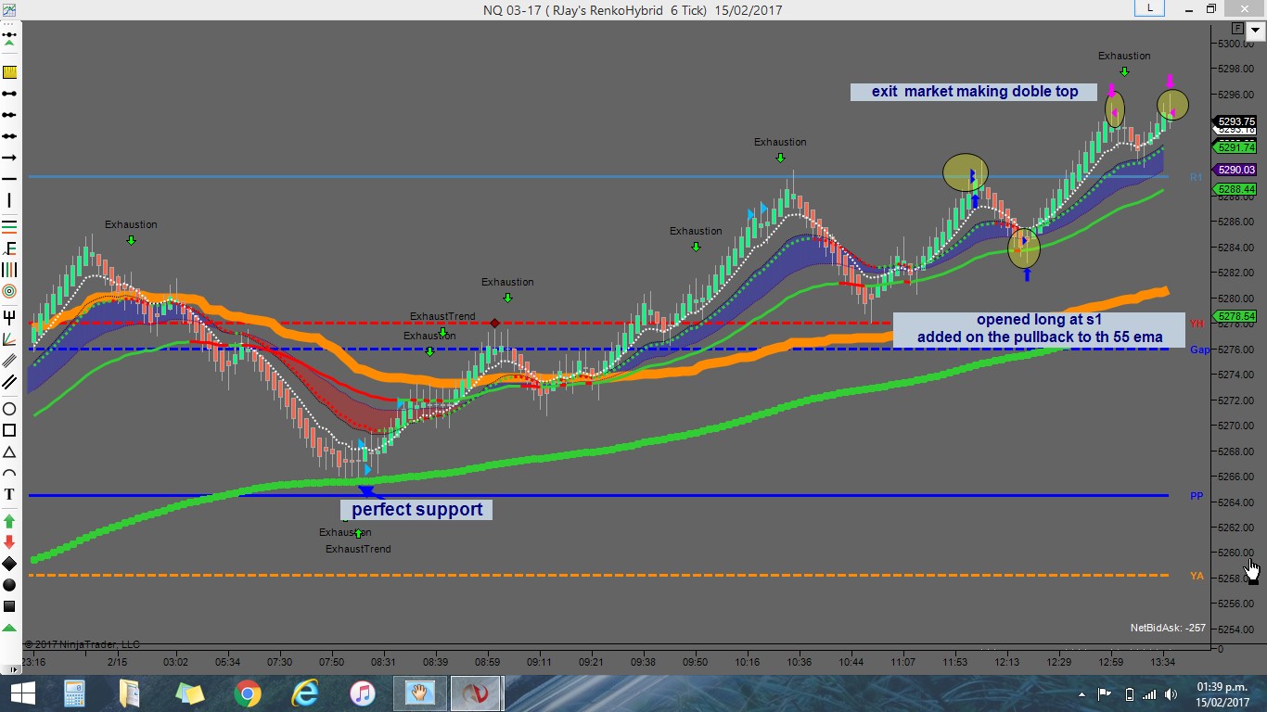Switch to NinjaTrader in the taskbar

pyautogui.click(x=477, y=693)
